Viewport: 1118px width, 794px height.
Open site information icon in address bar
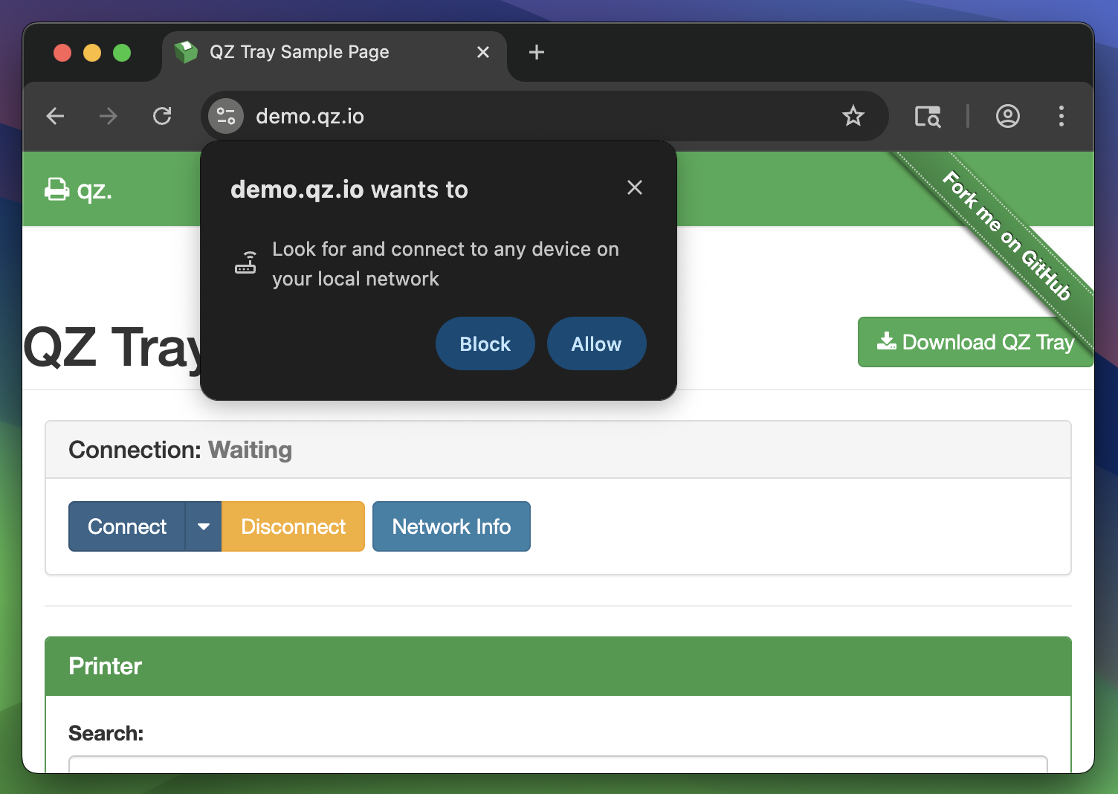226,116
